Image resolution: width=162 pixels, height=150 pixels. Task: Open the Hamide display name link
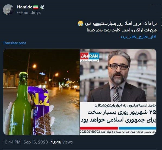click(25, 7)
